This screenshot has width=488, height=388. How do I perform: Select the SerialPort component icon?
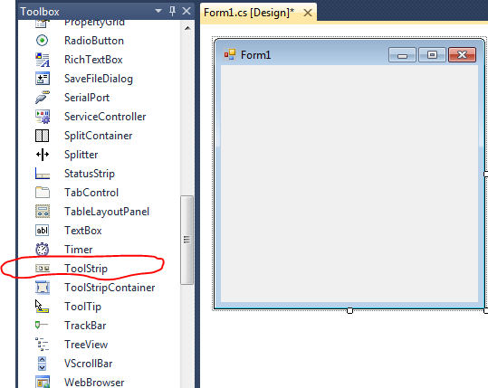click(x=42, y=98)
